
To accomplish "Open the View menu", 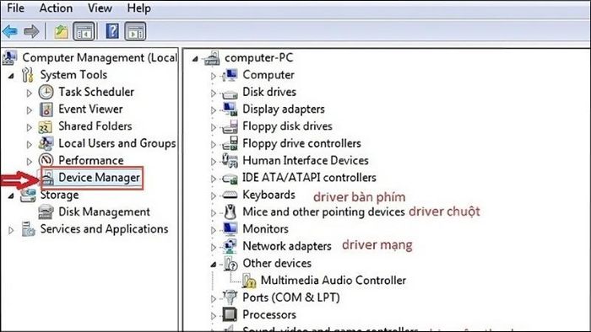I will coord(100,8).
